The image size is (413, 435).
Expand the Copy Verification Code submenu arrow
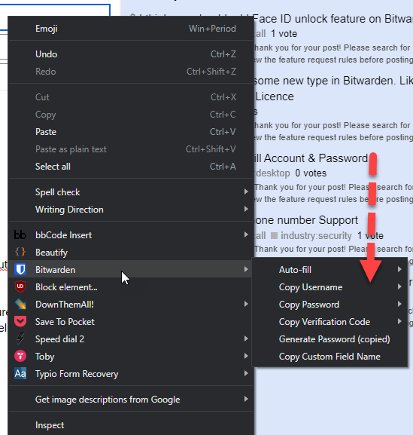click(399, 321)
